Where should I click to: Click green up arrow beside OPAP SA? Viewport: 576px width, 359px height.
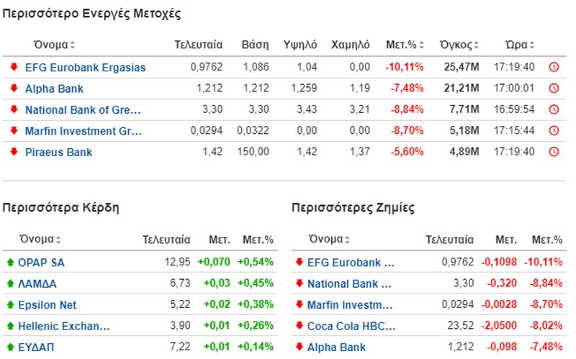click(x=10, y=262)
